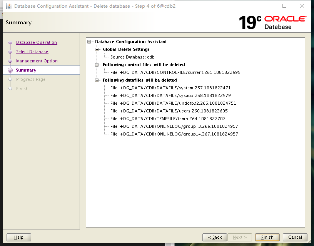
Task: Cancel the delete database wizard
Action: pos(295,238)
